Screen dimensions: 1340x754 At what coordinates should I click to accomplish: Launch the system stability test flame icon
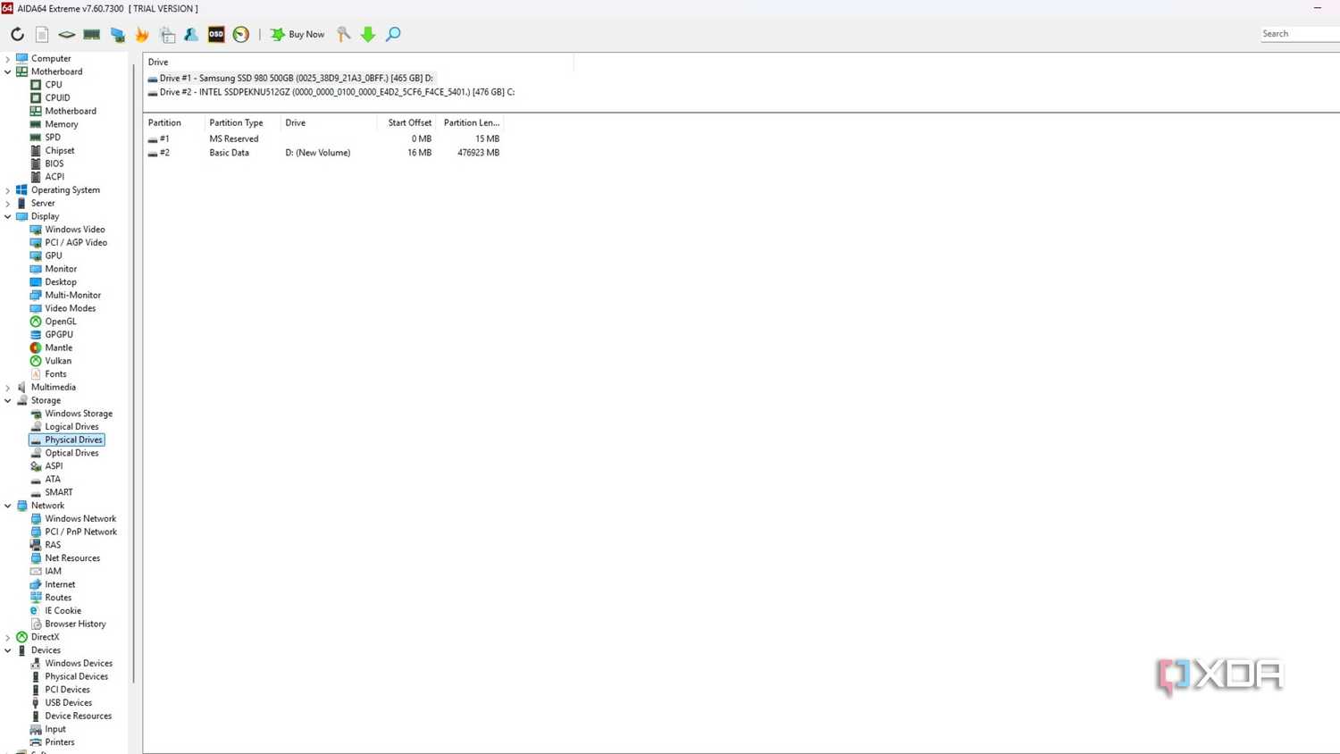point(142,34)
